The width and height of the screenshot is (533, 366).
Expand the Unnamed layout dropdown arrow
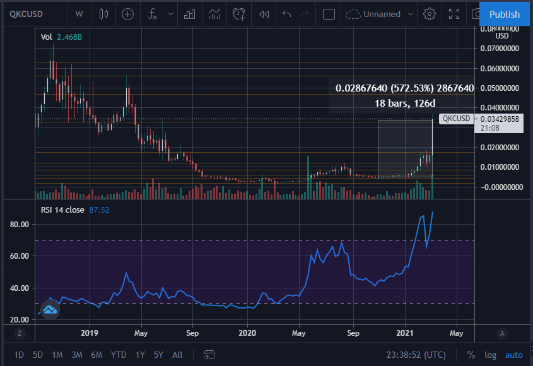(411, 15)
